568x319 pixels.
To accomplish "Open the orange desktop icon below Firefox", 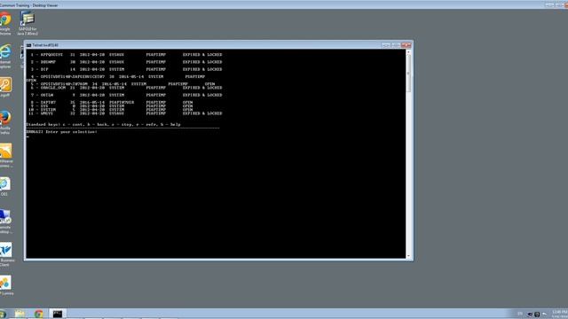I will click(6, 156).
